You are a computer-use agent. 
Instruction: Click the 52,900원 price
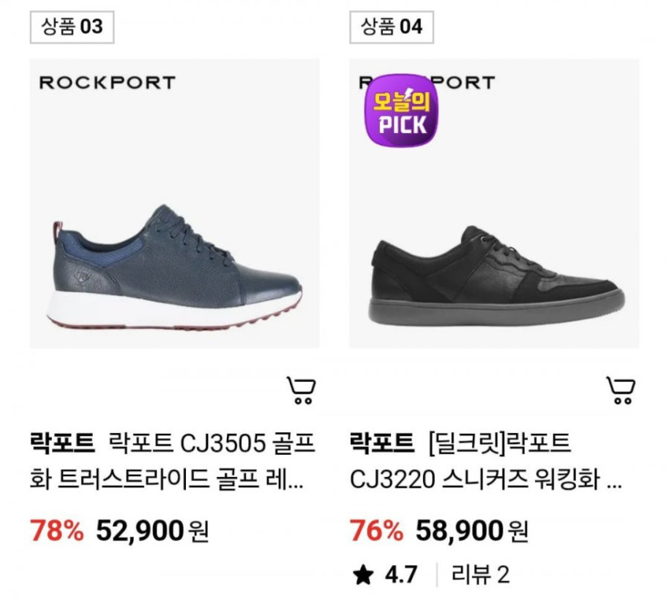tap(152, 530)
